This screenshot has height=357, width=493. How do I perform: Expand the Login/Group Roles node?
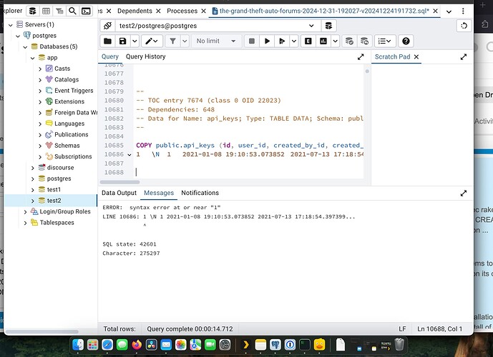[26, 212]
